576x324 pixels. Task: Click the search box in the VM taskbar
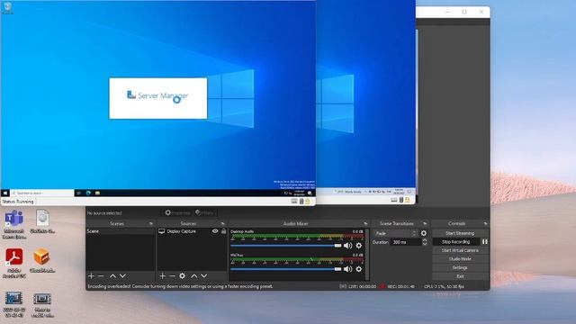click(42, 193)
